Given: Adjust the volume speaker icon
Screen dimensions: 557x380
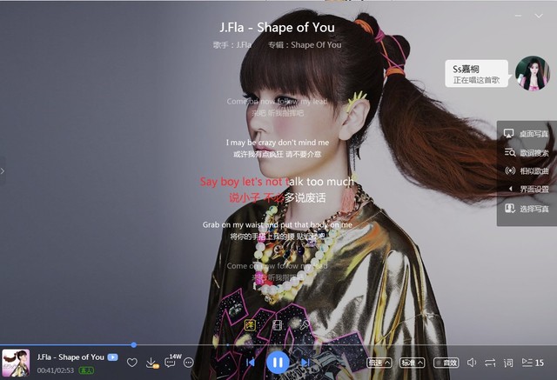Looking at the screenshot, I should 472,363.
